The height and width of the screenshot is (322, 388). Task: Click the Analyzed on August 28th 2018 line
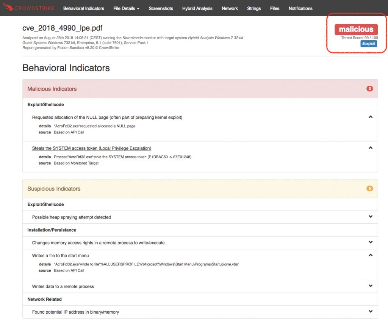click(x=133, y=38)
